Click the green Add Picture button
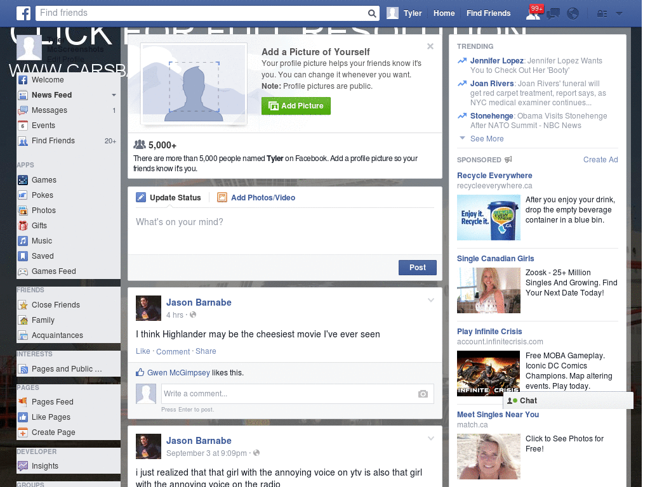Viewport: 650px width, 487px height. pos(296,106)
